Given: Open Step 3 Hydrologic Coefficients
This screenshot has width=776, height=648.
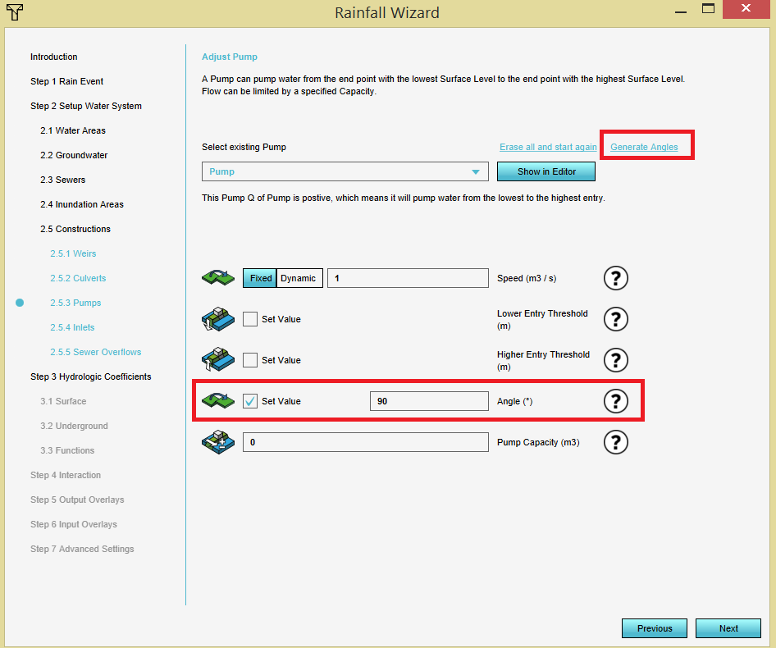Looking at the screenshot, I should (90, 376).
